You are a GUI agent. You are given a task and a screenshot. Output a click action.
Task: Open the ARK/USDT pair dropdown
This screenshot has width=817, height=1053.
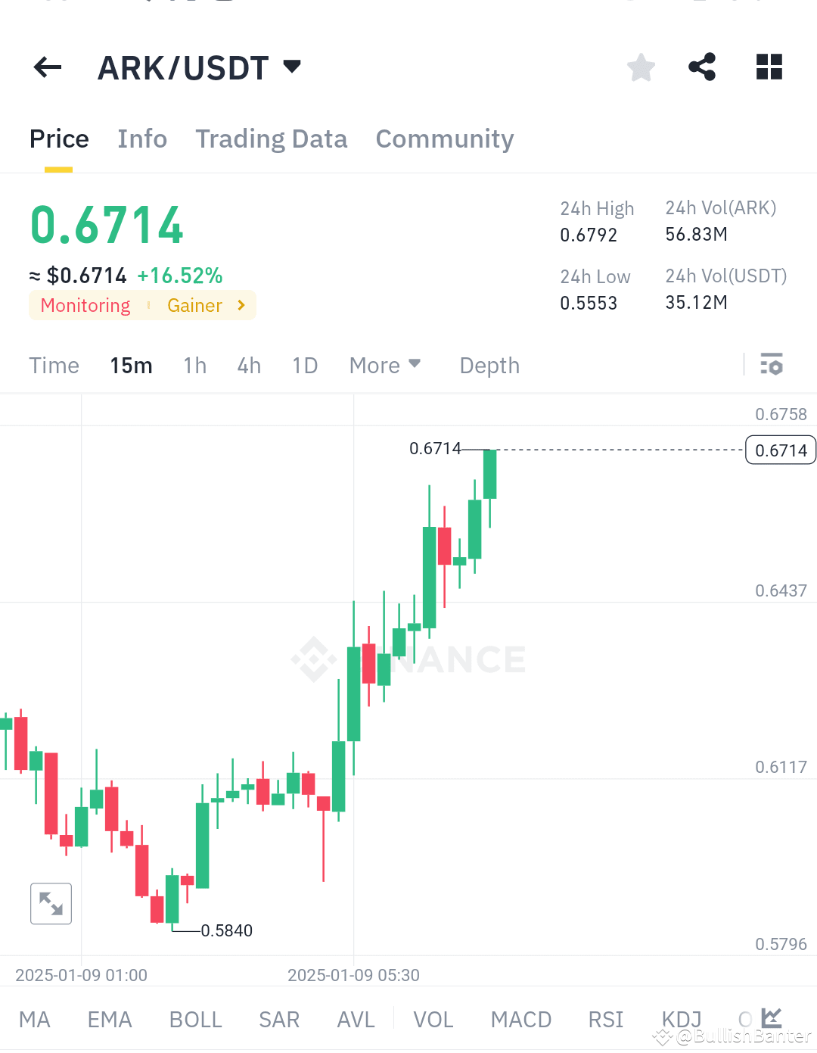click(x=292, y=67)
